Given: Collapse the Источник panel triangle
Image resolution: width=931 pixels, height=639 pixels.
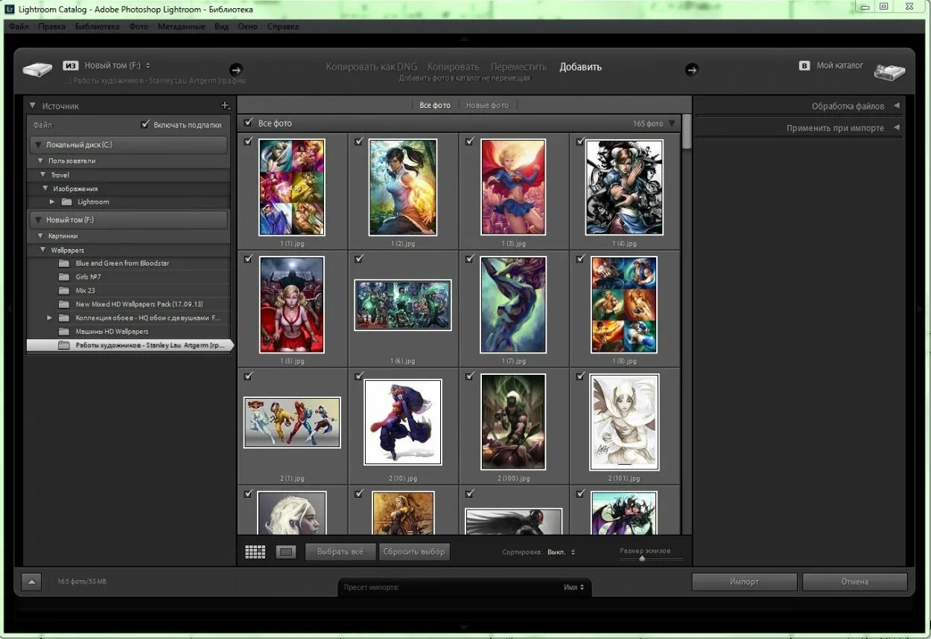Looking at the screenshot, I should [33, 106].
